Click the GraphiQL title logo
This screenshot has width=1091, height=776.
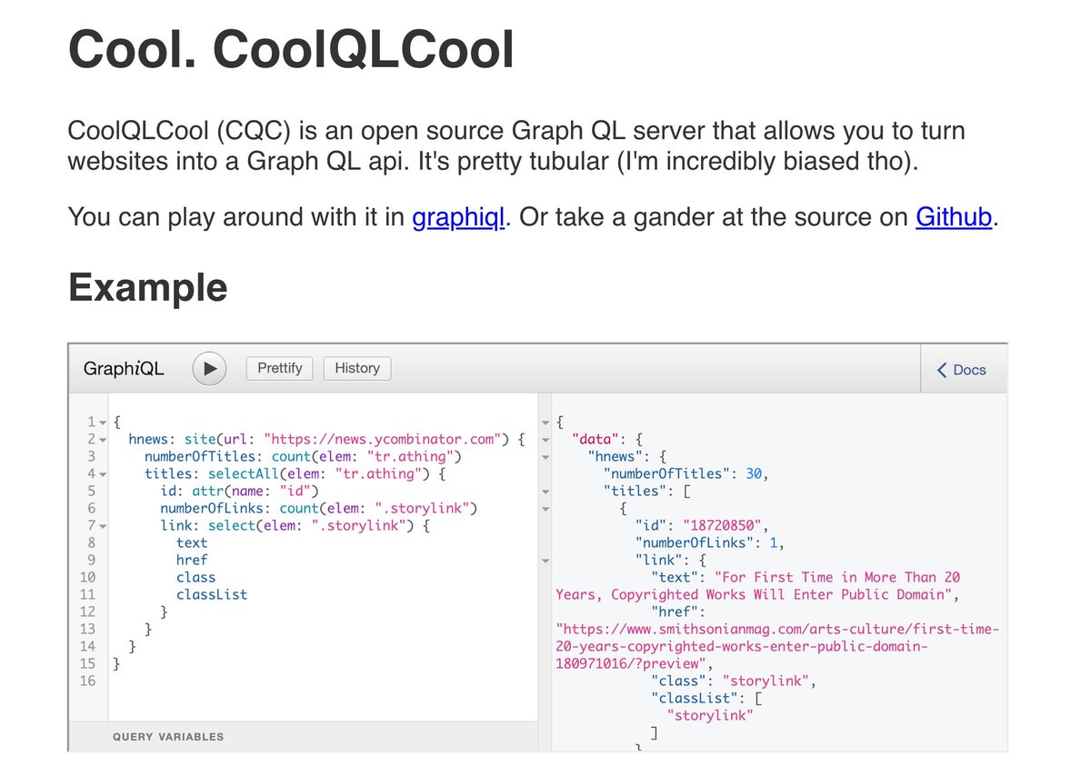tap(124, 369)
